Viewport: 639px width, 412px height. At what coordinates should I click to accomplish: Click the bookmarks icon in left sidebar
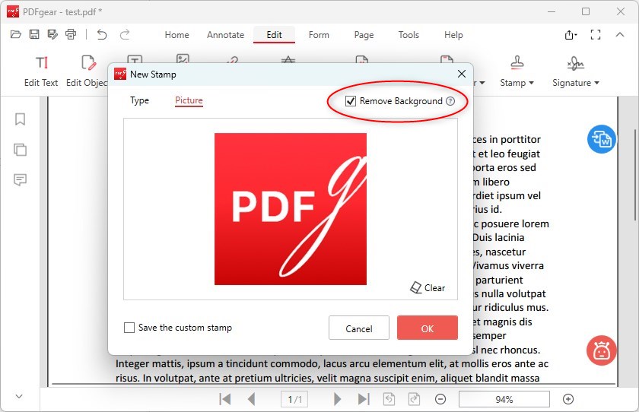pyautogui.click(x=21, y=119)
